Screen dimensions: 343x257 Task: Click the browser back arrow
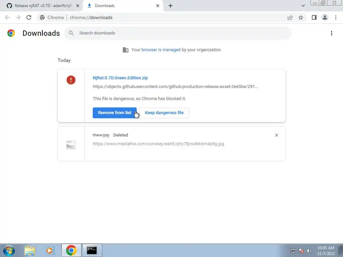click(x=7, y=17)
